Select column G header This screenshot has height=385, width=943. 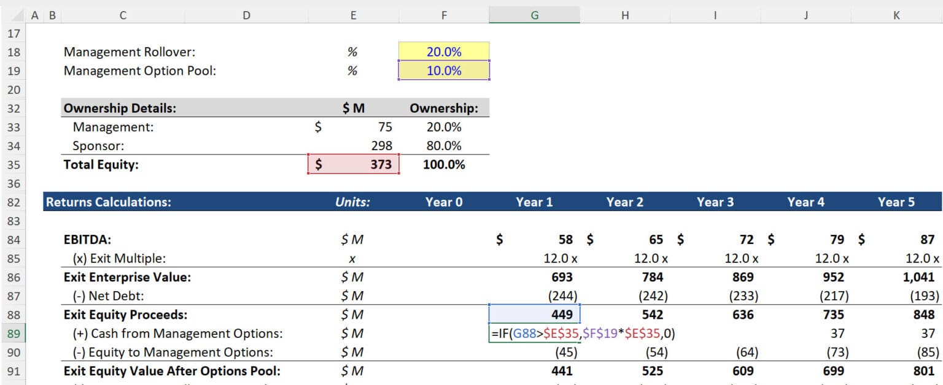pyautogui.click(x=534, y=14)
